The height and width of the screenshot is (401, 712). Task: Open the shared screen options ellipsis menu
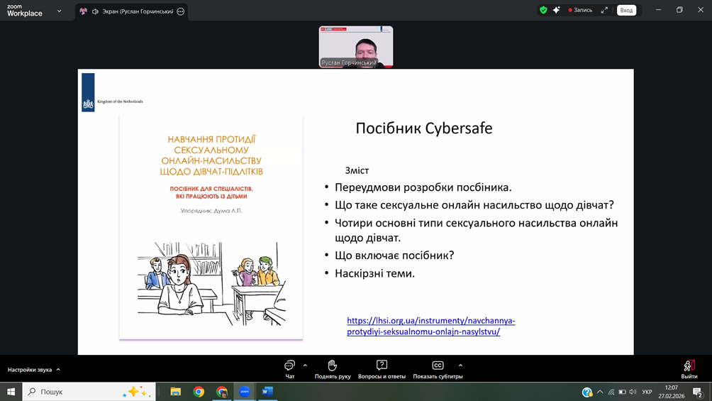(x=181, y=11)
